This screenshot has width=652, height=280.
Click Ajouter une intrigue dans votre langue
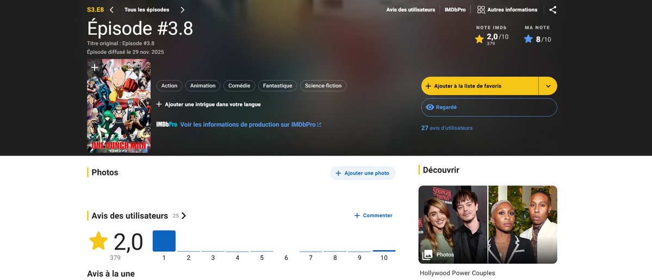click(208, 104)
